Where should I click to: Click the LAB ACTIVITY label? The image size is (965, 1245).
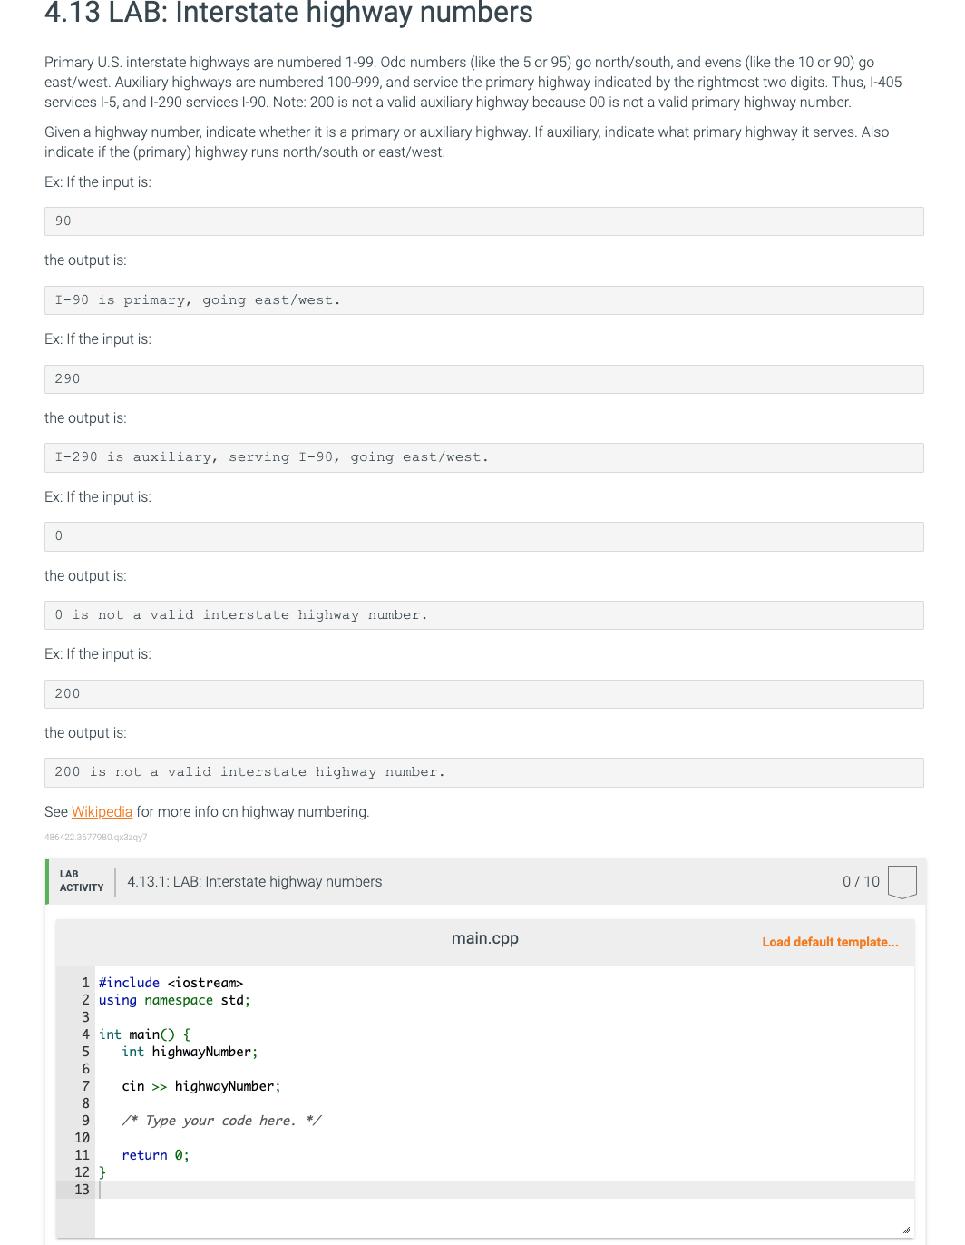(x=82, y=881)
